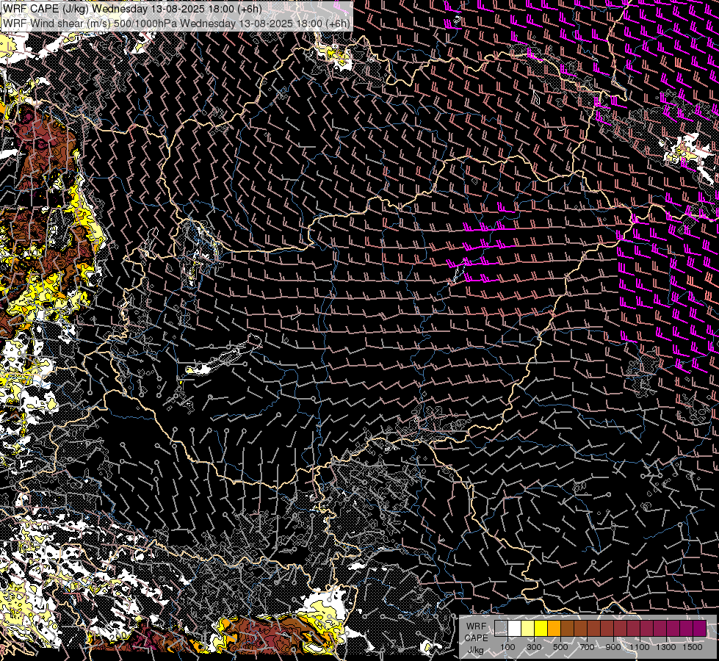Click the gray first swatch in the legend
The height and width of the screenshot is (661, 719).
tap(501, 628)
